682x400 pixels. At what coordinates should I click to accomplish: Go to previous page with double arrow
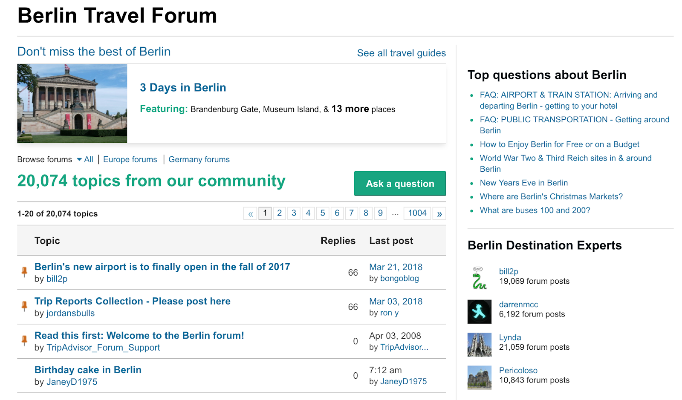click(x=251, y=213)
